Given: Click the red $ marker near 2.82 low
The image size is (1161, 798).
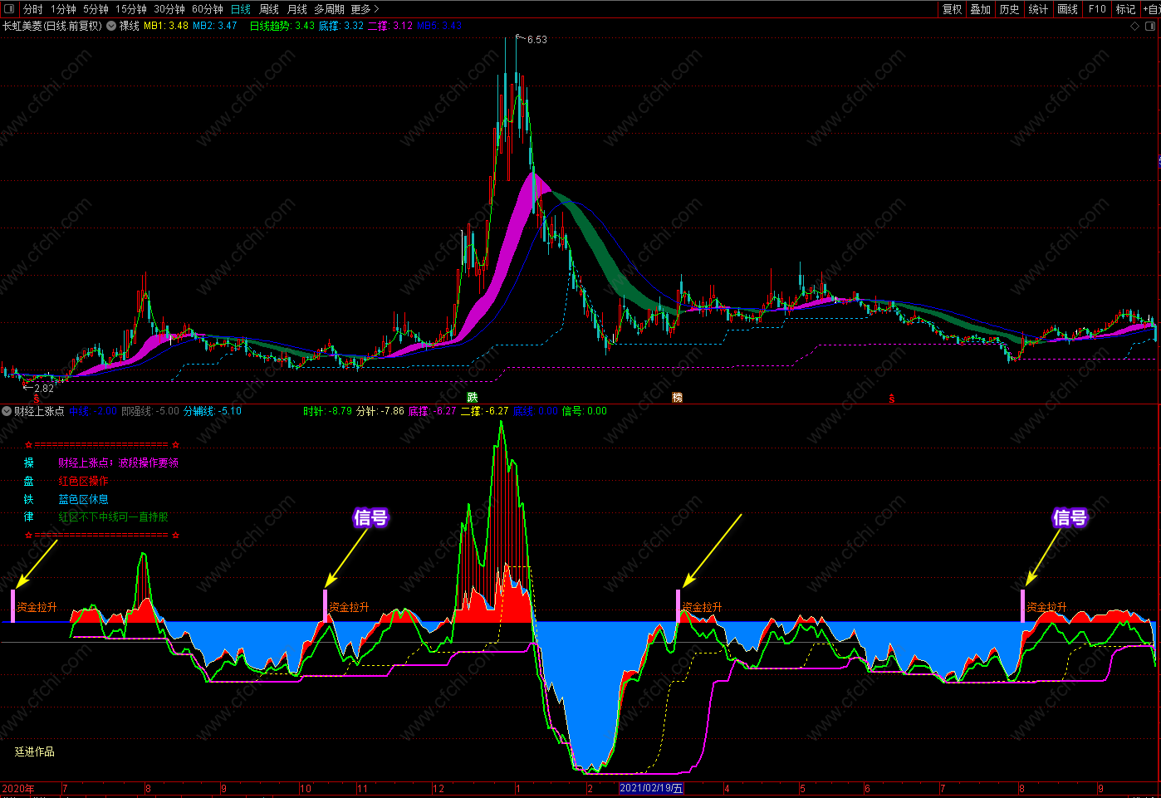Looking at the screenshot, I should (x=36, y=399).
